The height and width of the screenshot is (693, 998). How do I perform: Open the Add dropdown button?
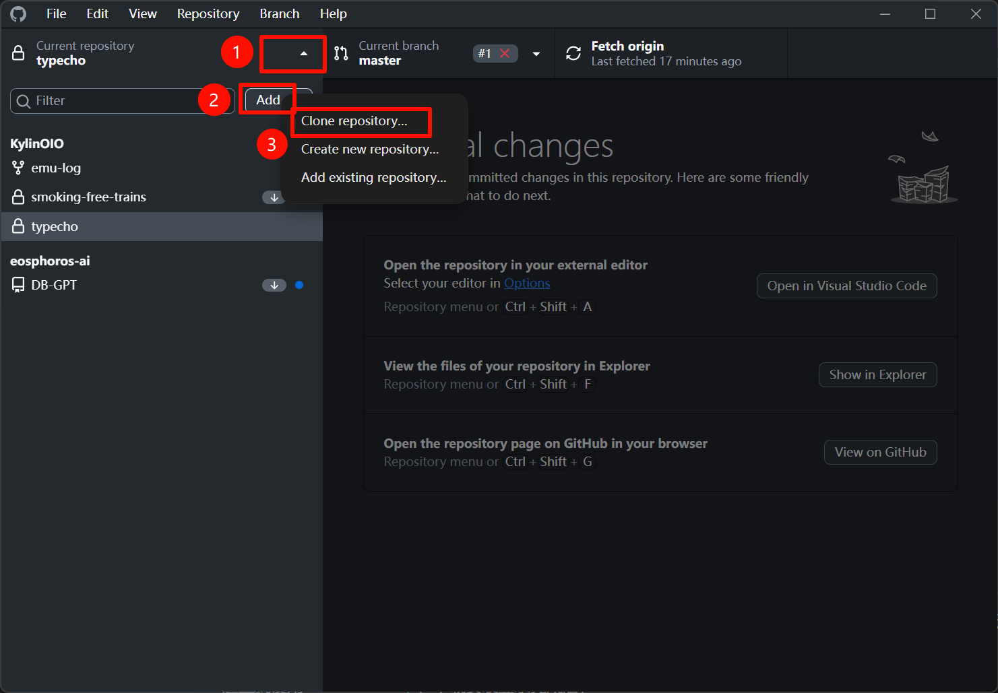pos(269,100)
